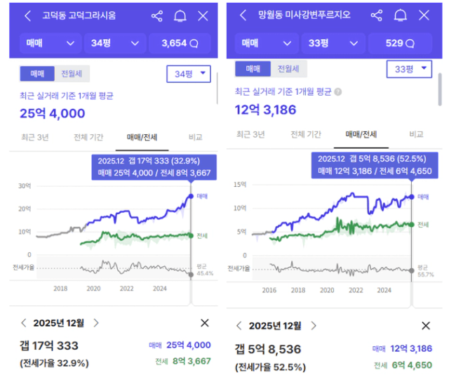Image resolution: width=449 pixels, height=375 pixels.
Task: Share the 고덕그라시움 apartment listing
Action: (157, 15)
